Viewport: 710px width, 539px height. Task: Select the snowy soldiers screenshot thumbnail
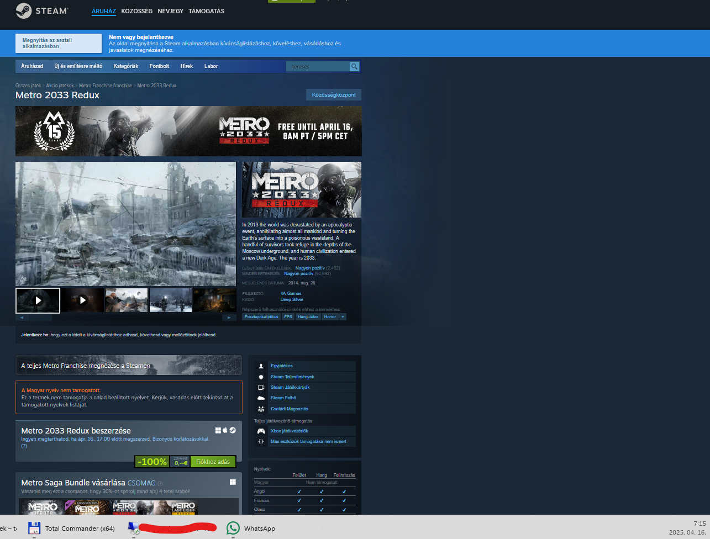171,300
